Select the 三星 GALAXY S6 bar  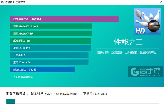51,33
